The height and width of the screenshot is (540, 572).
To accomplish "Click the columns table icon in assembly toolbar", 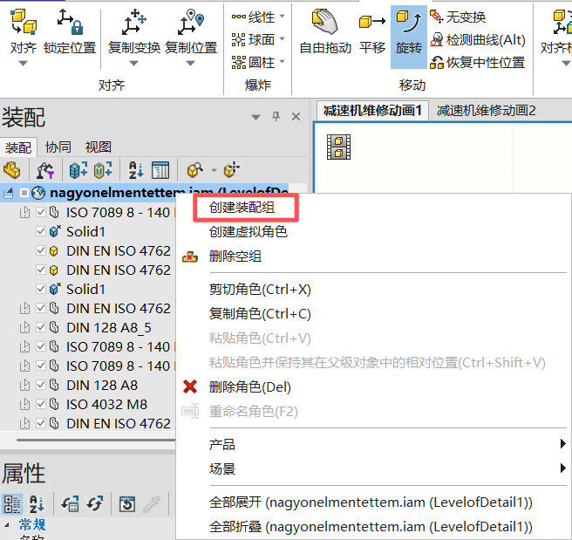I will tap(160, 170).
